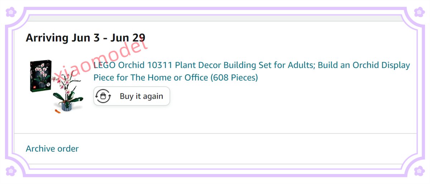Viewport: 430px width, 184px height.
Task: Click the orange brick separator in image
Action: [58, 112]
